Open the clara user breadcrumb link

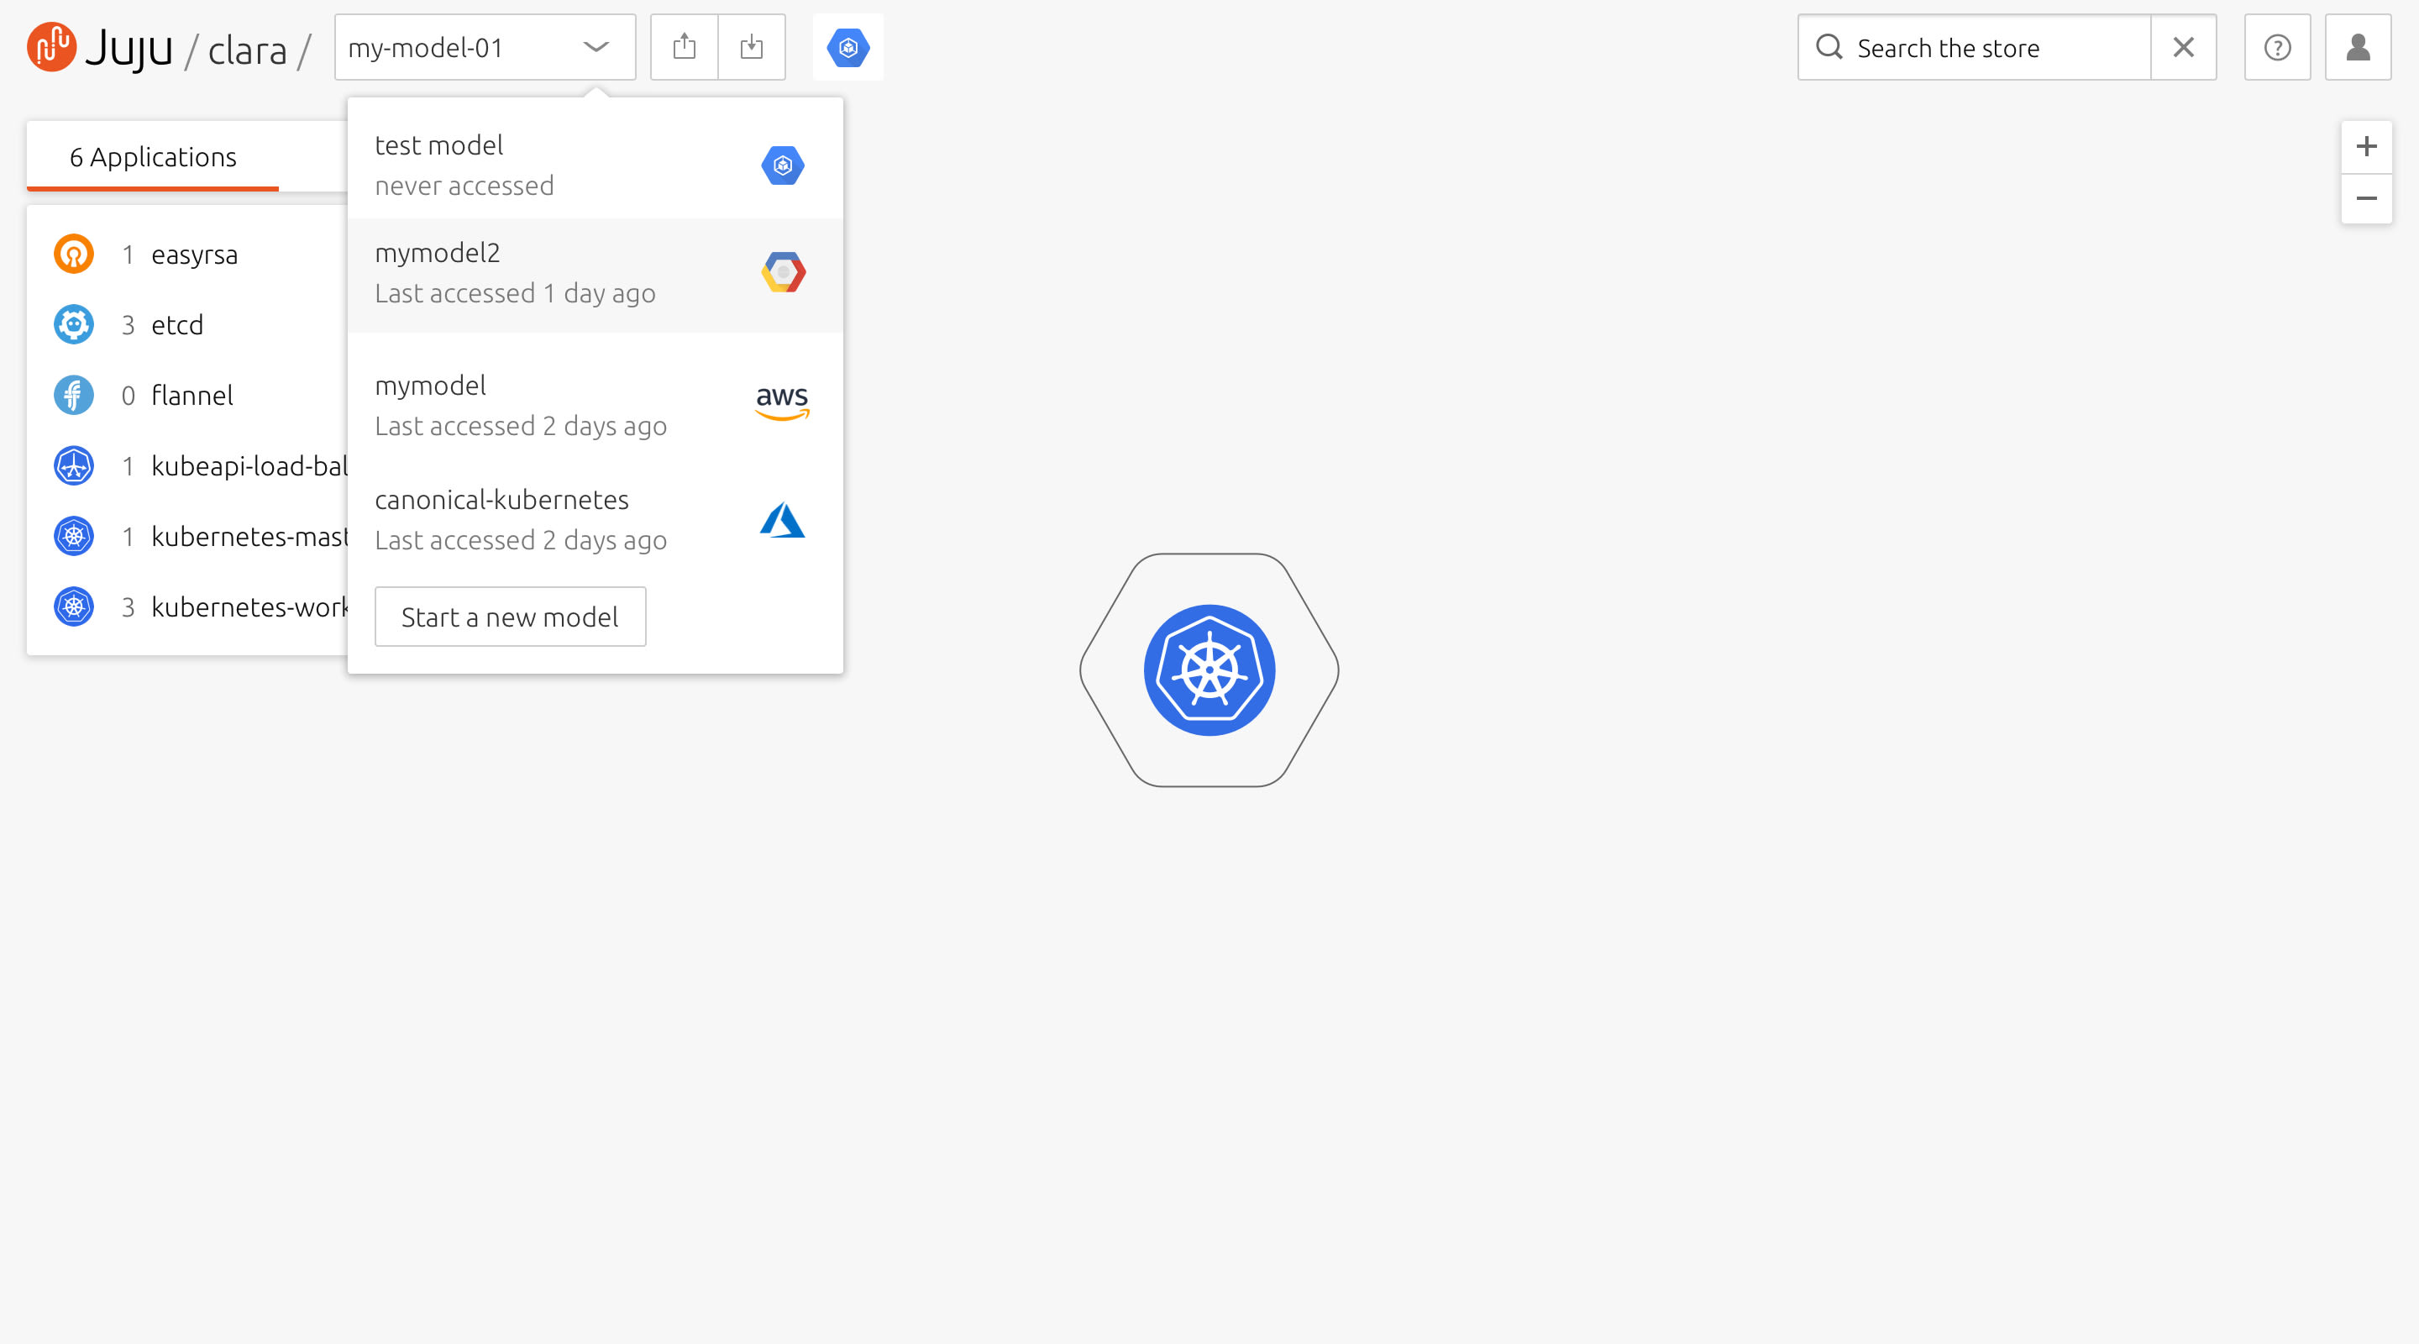click(247, 50)
